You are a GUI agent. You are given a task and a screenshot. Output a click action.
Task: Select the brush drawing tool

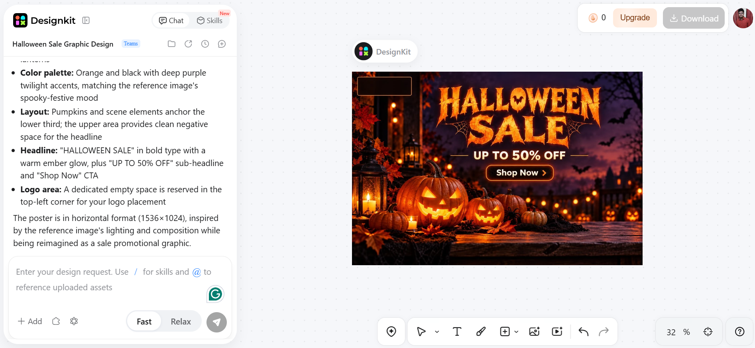click(x=481, y=332)
